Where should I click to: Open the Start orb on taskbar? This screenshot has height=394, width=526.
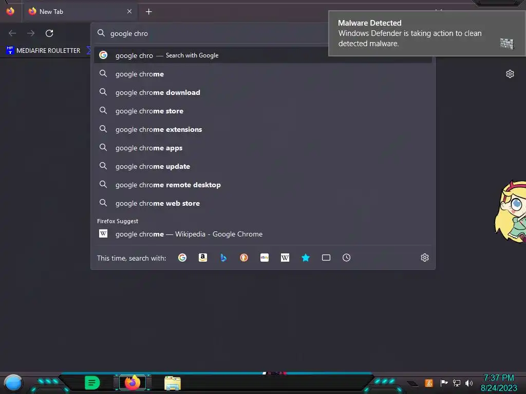click(x=13, y=383)
